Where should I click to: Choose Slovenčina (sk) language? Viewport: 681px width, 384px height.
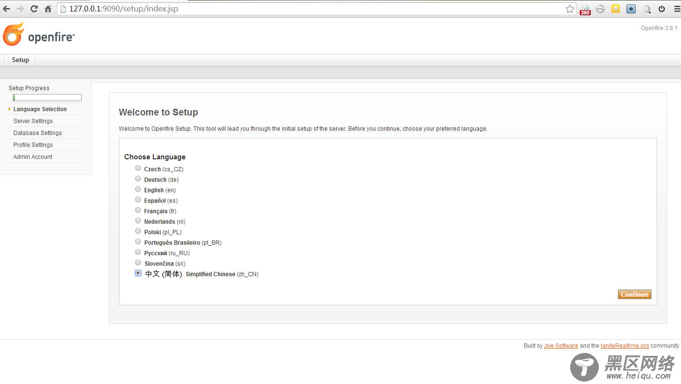138,262
